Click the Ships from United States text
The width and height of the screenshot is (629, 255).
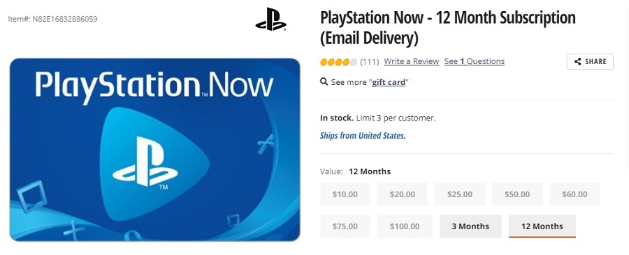coord(363,135)
